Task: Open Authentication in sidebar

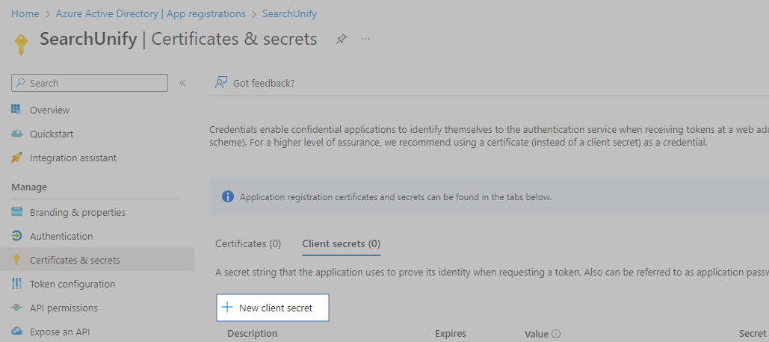Action: click(61, 236)
